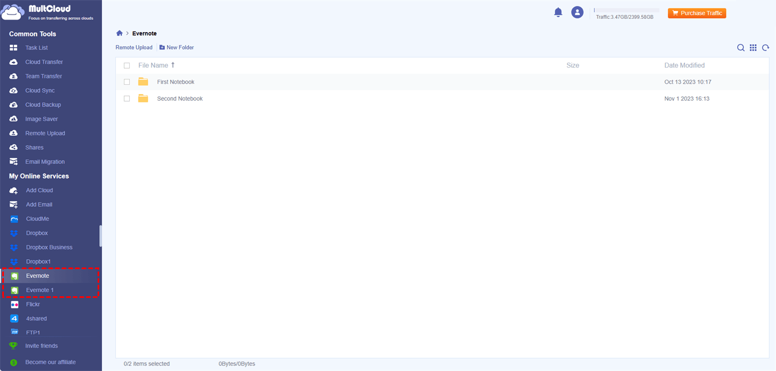The height and width of the screenshot is (371, 776).
Task: Click the First Notebook folder icon
Action: point(143,82)
